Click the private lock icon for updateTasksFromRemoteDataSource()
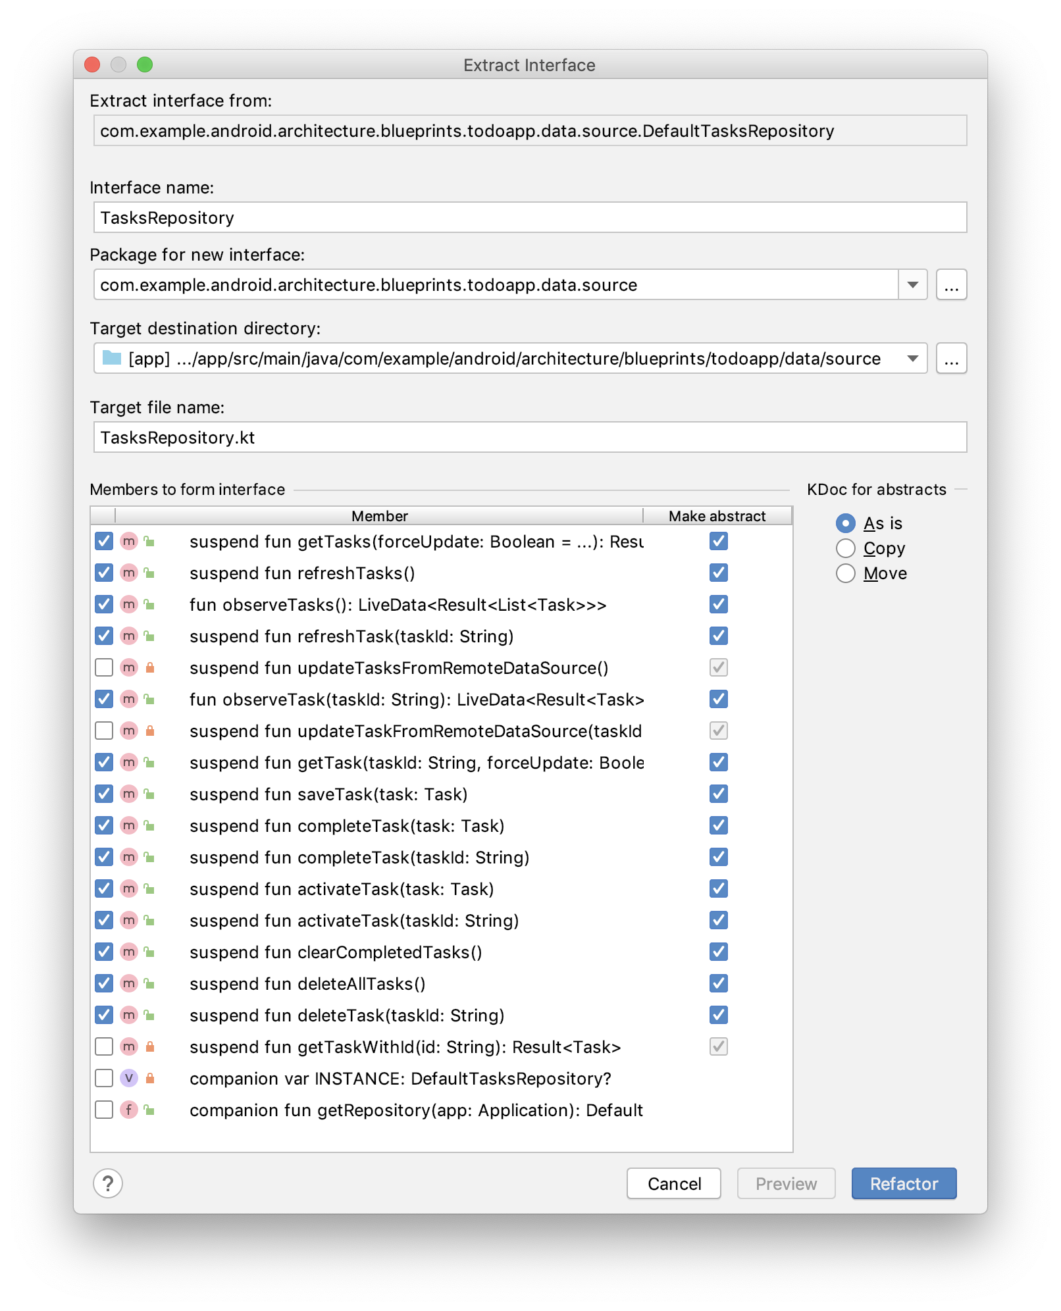Viewport: 1061px width, 1311px height. 150,667
